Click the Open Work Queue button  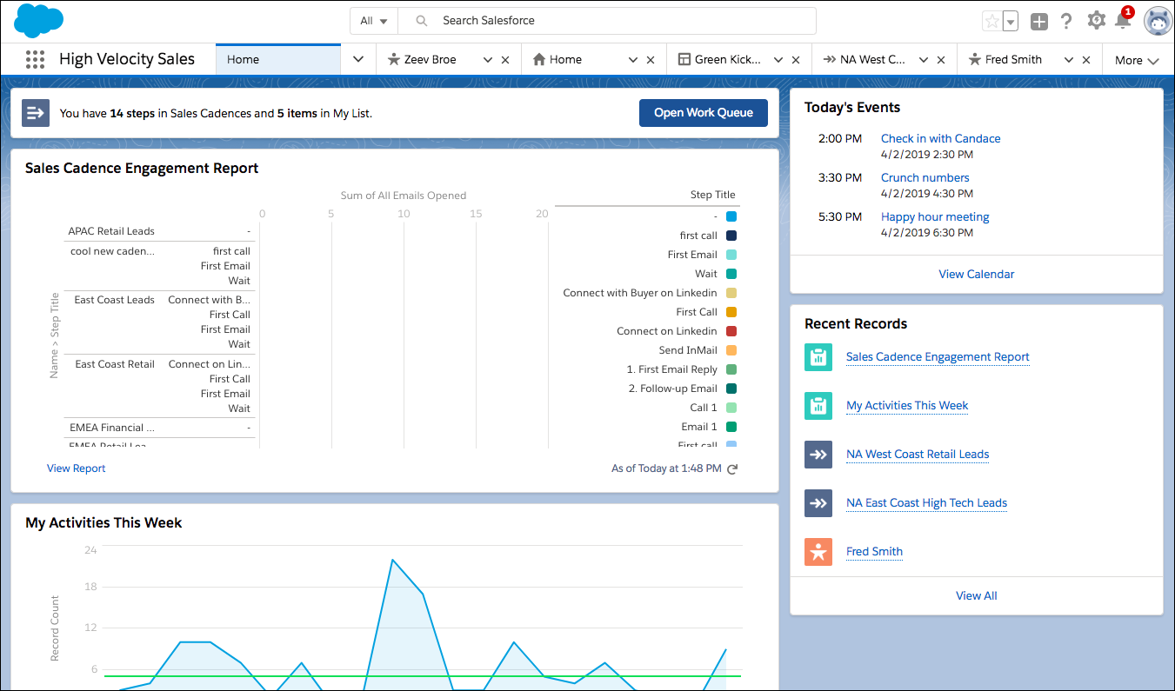pyautogui.click(x=704, y=113)
